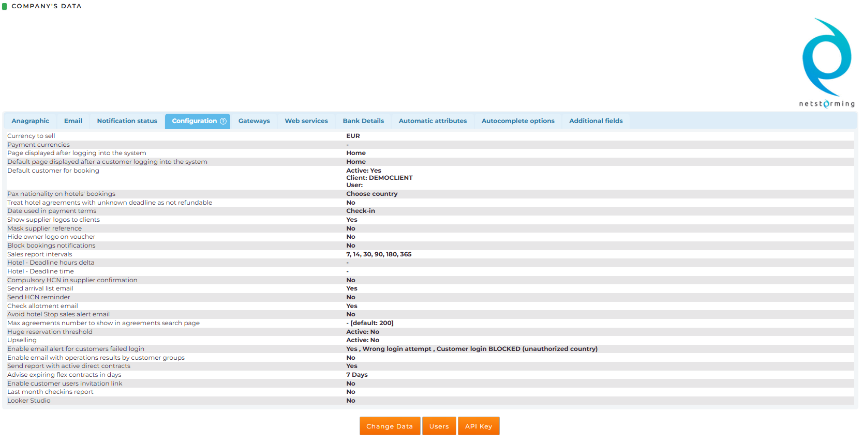This screenshot has height=444, width=863.
Task: Click the Netstorming logo
Action: (x=826, y=63)
